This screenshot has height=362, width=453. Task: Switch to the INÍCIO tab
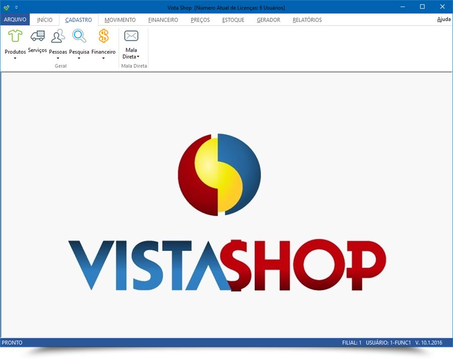[44, 20]
